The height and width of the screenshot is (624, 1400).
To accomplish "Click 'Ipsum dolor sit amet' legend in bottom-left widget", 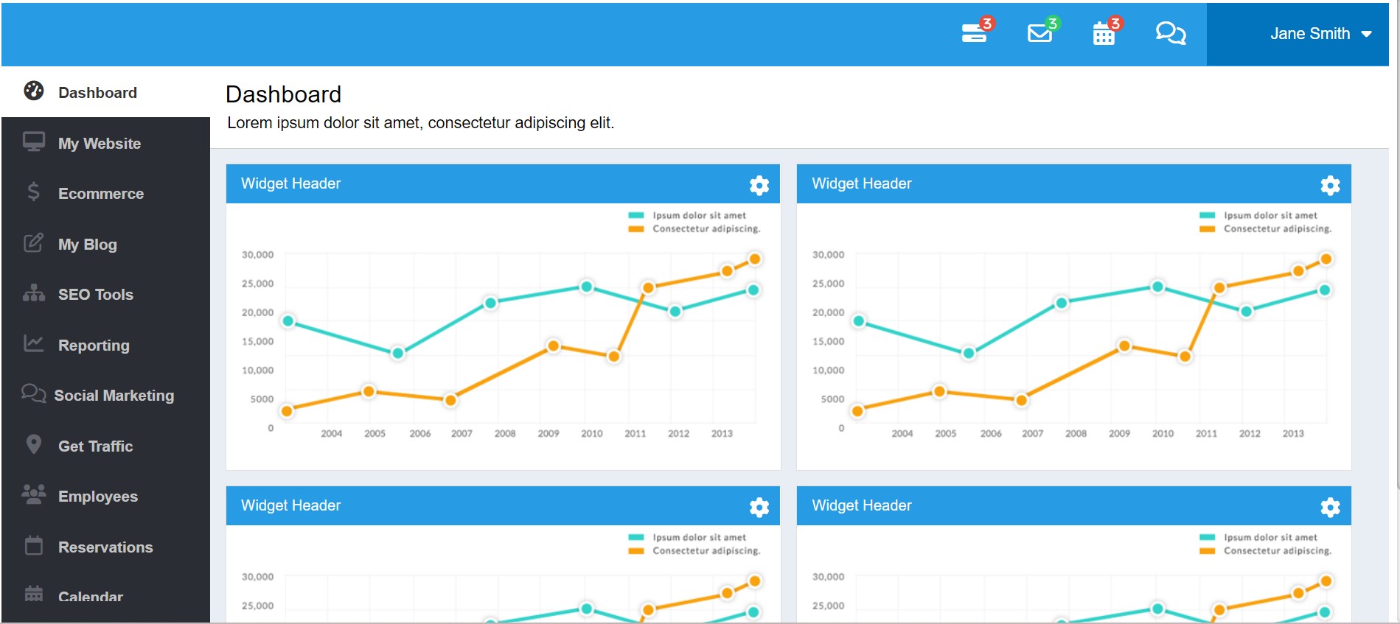I will (699, 537).
